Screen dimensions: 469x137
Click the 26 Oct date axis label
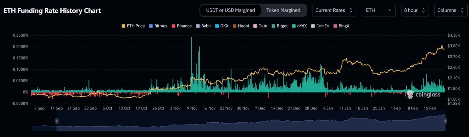[x=158, y=108]
